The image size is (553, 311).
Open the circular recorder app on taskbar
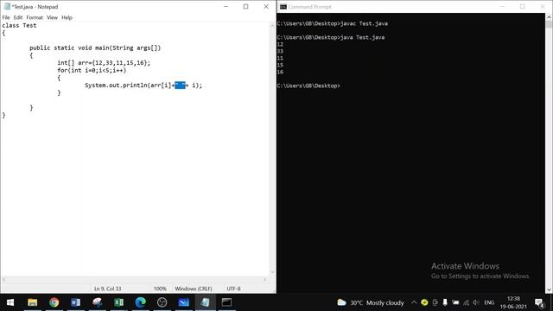[x=162, y=302]
